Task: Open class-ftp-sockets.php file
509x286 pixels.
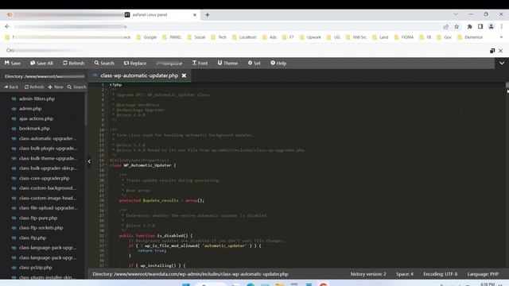Action: point(41,228)
